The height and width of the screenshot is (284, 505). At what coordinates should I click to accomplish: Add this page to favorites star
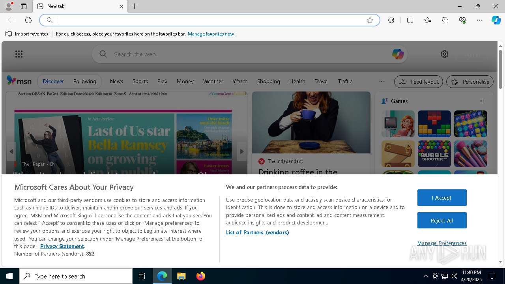(370, 20)
